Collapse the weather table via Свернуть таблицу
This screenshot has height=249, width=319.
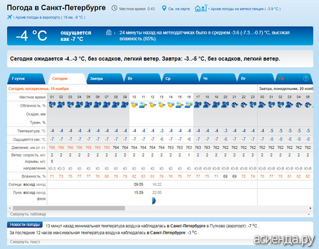(x=28, y=214)
